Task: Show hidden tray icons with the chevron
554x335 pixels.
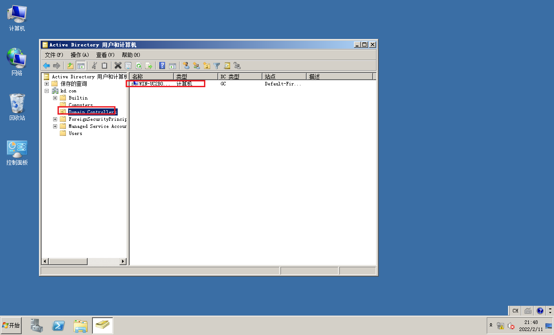Action: coord(491,325)
